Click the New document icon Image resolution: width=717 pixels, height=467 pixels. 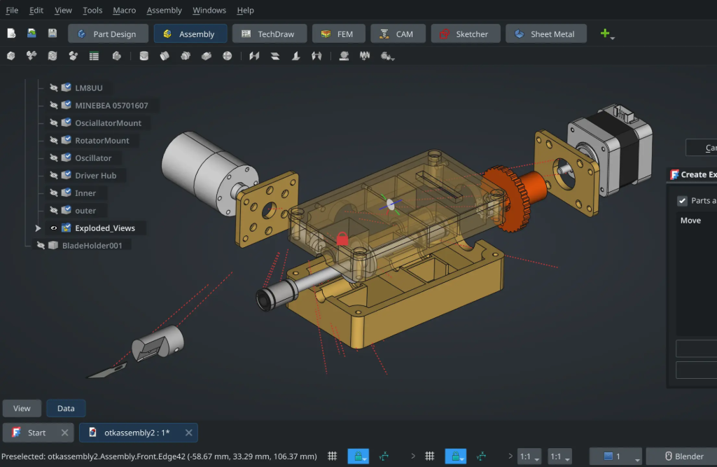point(11,34)
